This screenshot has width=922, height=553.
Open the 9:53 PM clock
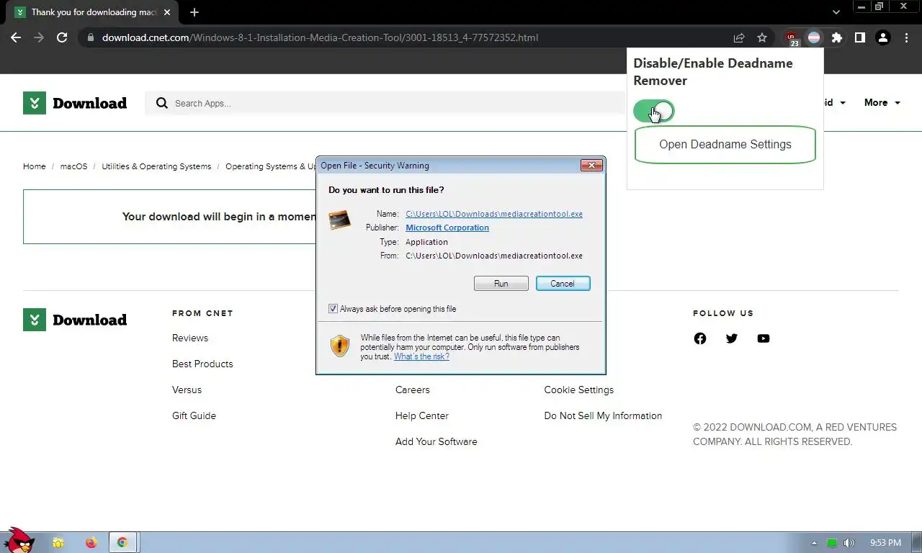tap(885, 543)
